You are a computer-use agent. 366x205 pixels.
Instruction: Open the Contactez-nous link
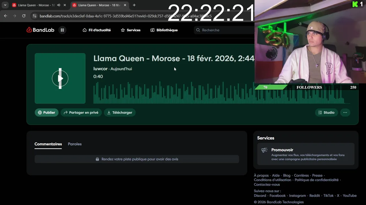click(x=267, y=184)
